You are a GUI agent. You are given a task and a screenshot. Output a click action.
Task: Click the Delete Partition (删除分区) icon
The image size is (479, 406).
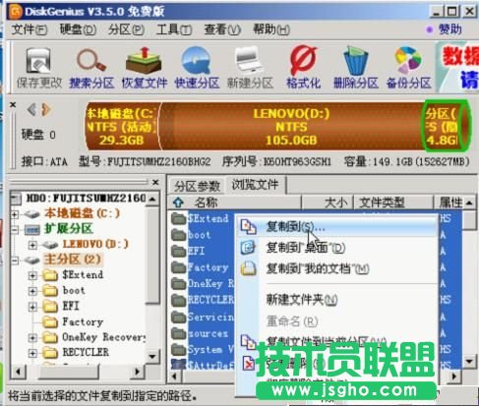356,68
